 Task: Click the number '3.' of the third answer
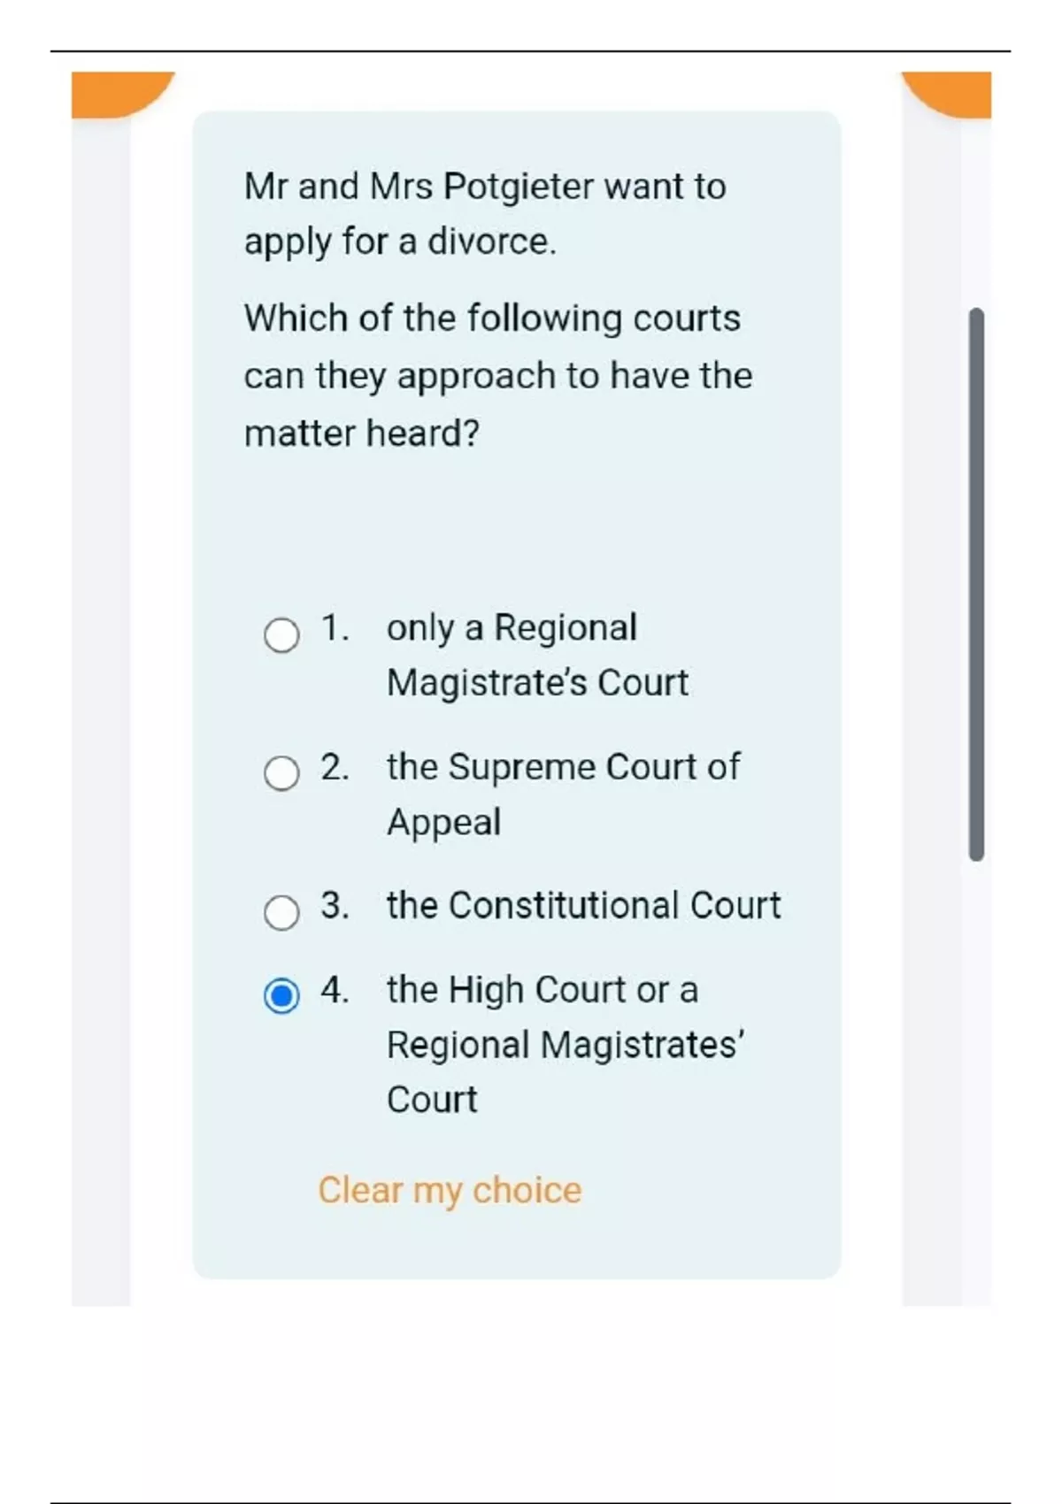[335, 905]
